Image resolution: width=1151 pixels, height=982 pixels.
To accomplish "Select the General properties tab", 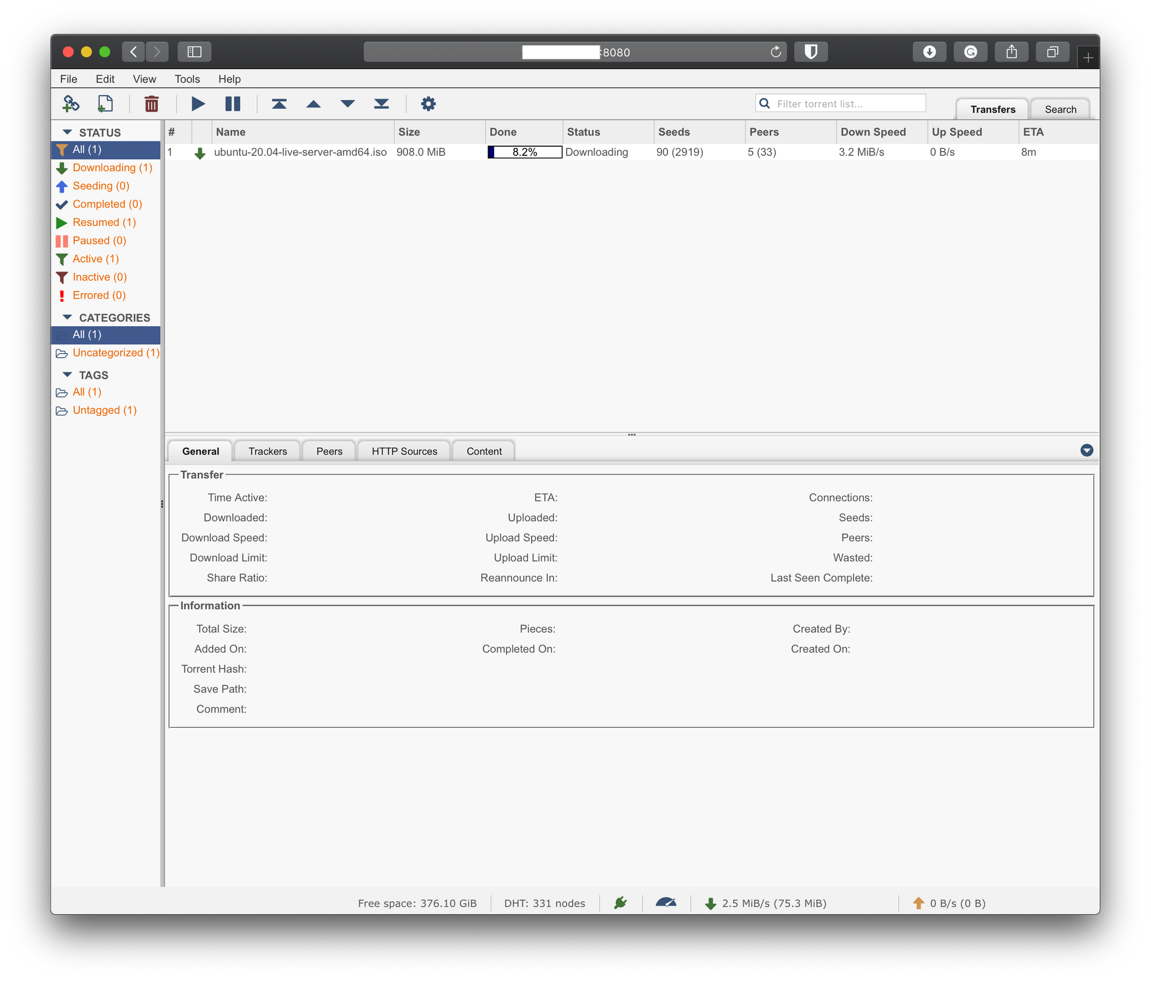I will pos(200,451).
